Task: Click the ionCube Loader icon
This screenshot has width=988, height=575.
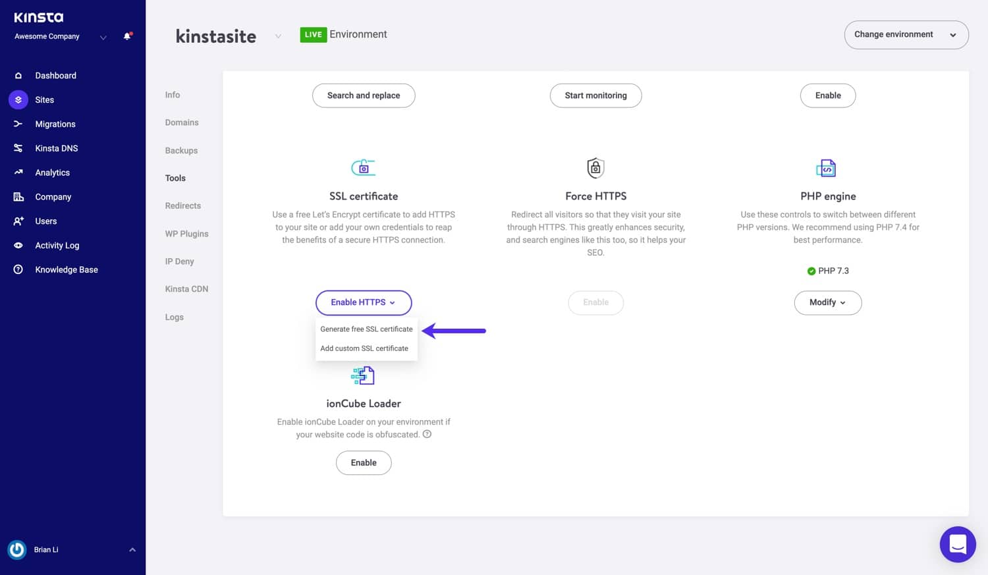Action: [363, 375]
